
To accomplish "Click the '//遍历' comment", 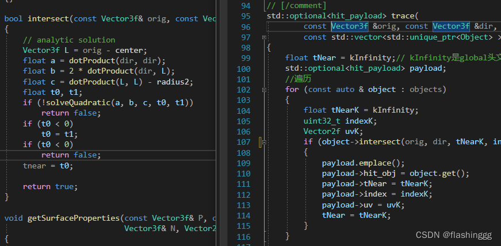I will [298, 79].
